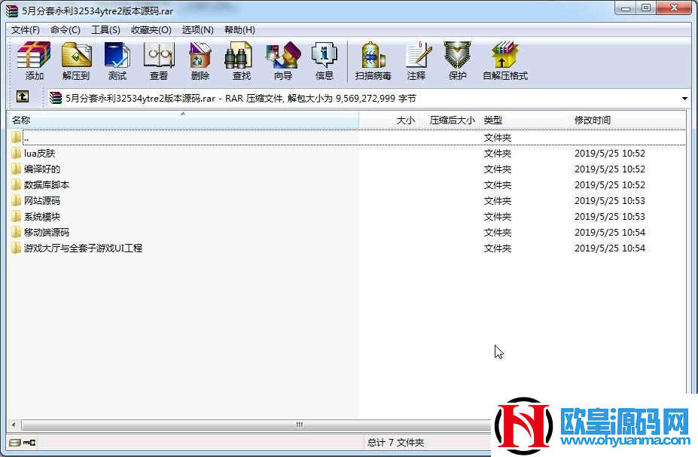
Task: Click the disk drive icon in status bar
Action: (x=15, y=442)
